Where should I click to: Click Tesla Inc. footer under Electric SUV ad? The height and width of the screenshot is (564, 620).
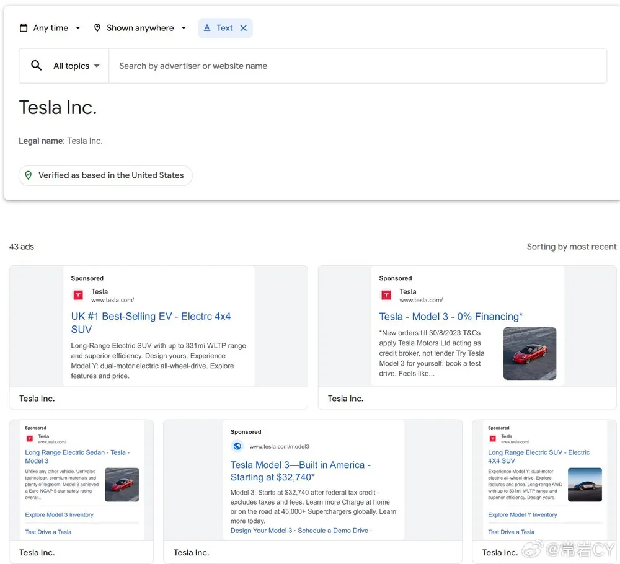(x=500, y=553)
